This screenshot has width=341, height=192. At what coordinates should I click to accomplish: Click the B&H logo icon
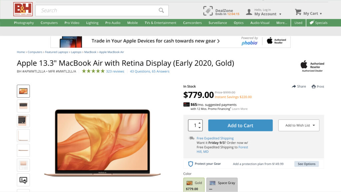tap(23, 9)
